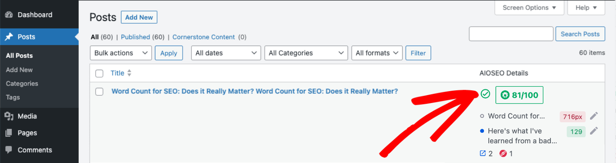Click the Posts pushpin icon
The height and width of the screenshot is (163, 616).
9,37
